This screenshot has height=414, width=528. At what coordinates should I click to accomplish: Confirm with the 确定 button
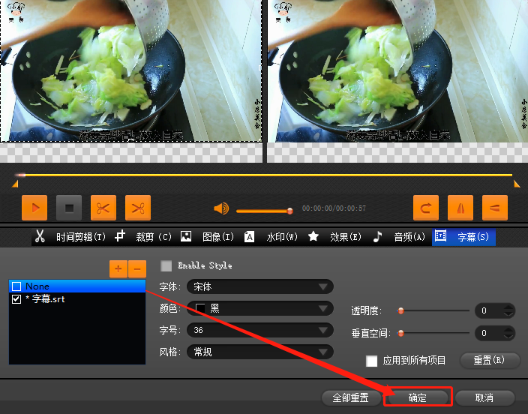(418, 397)
